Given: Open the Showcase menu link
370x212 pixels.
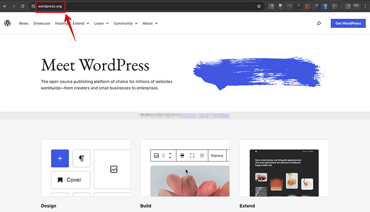Looking at the screenshot, I should [x=42, y=24].
